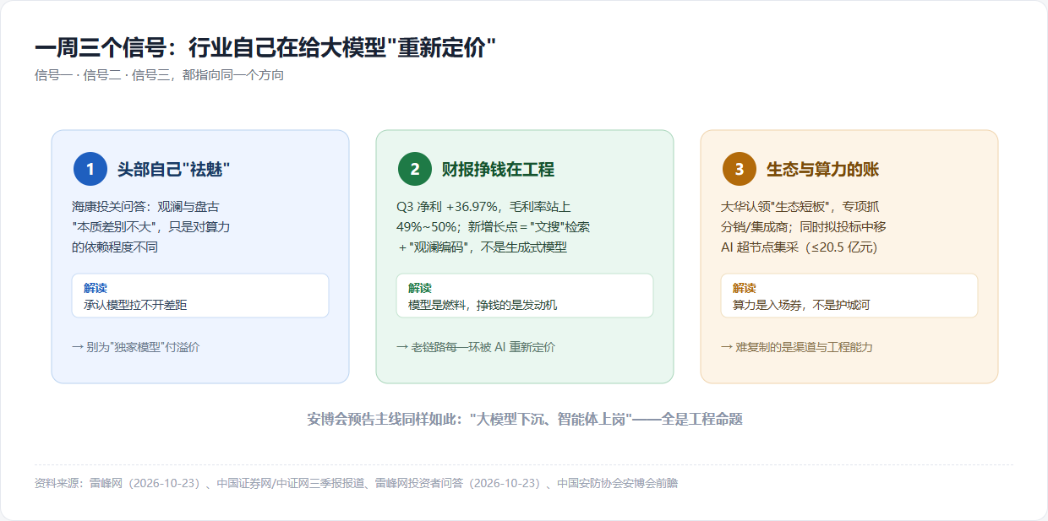Click the blue number 1 circle badge

(90, 169)
